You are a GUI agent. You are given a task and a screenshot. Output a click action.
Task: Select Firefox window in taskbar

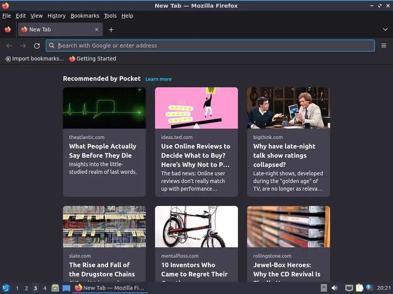tap(110, 288)
